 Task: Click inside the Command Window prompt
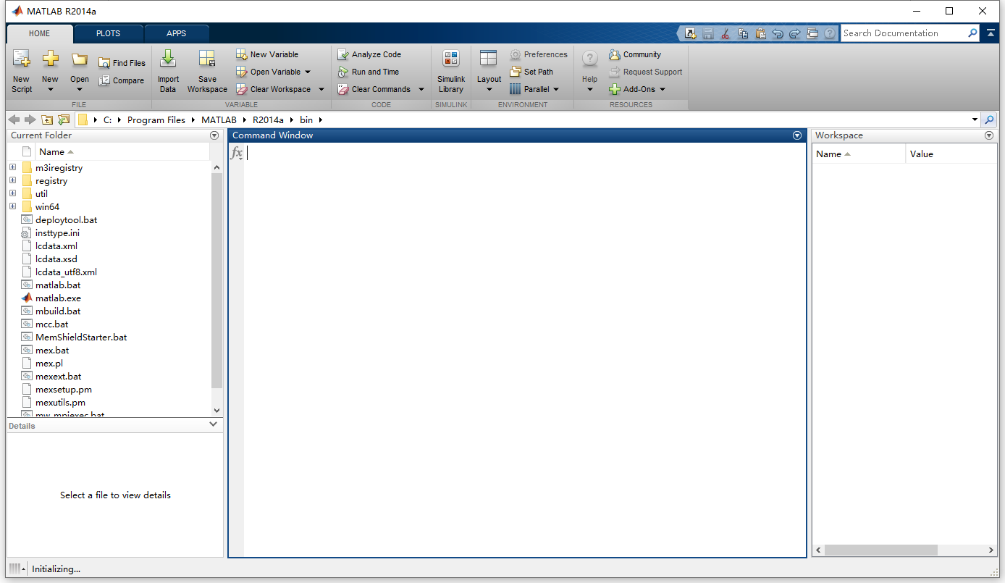point(524,153)
